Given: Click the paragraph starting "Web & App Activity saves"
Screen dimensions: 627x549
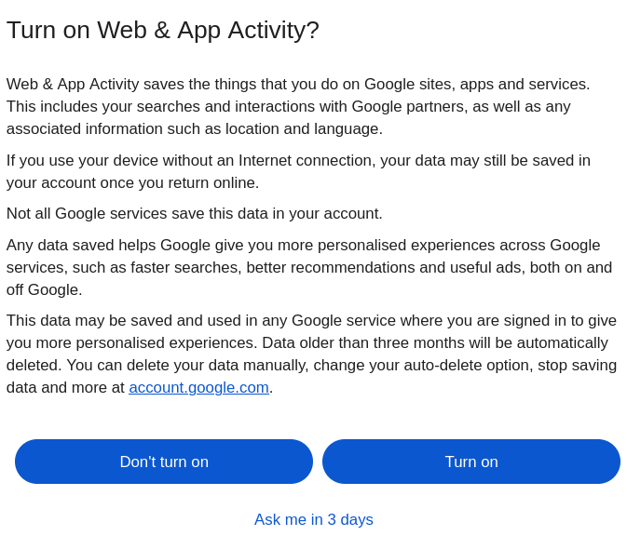Looking at the screenshot, I should [x=298, y=106].
